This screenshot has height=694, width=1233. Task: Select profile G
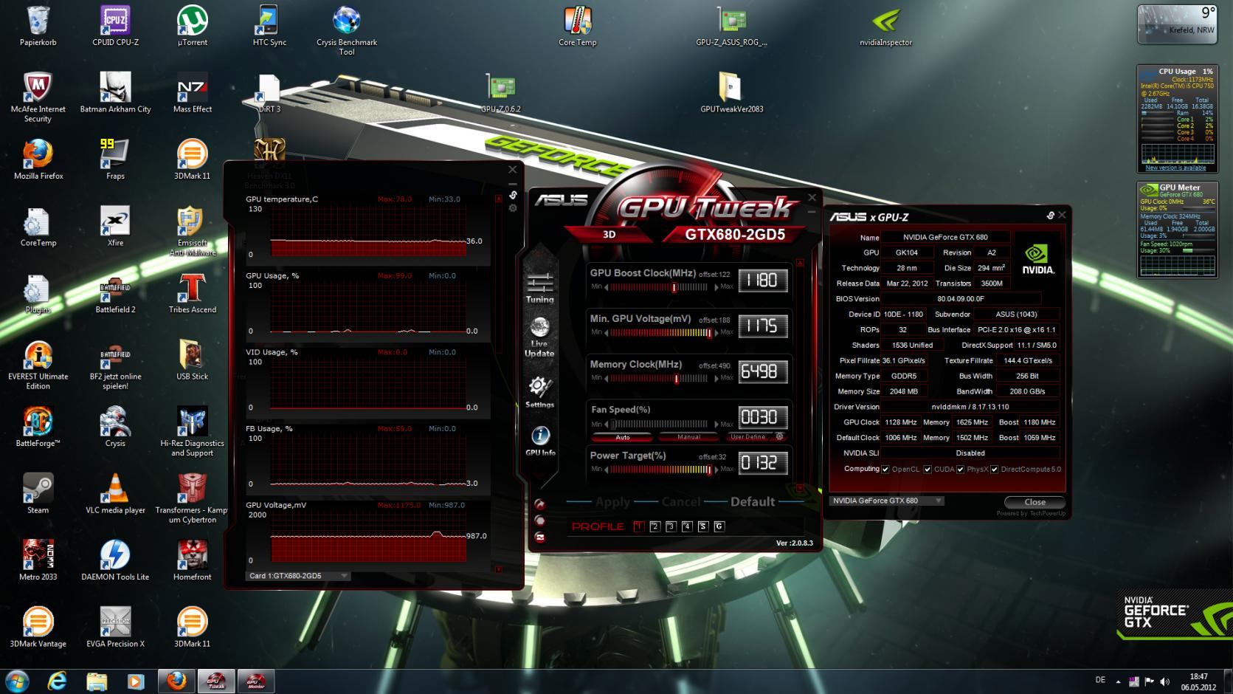pyautogui.click(x=719, y=526)
